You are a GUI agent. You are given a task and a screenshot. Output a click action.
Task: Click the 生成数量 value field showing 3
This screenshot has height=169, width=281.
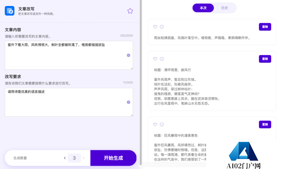click(x=74, y=158)
